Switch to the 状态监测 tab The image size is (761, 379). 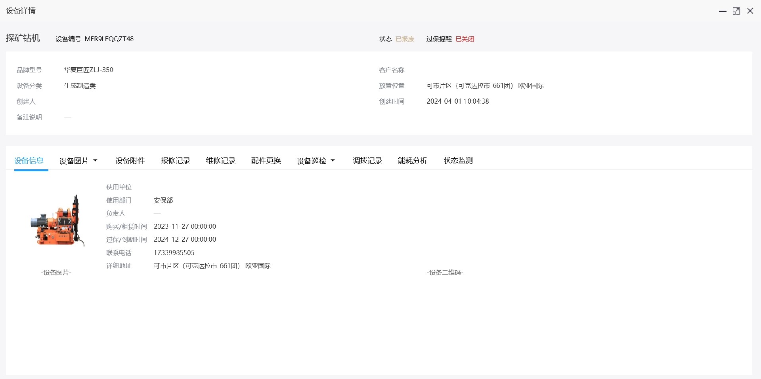tap(457, 161)
